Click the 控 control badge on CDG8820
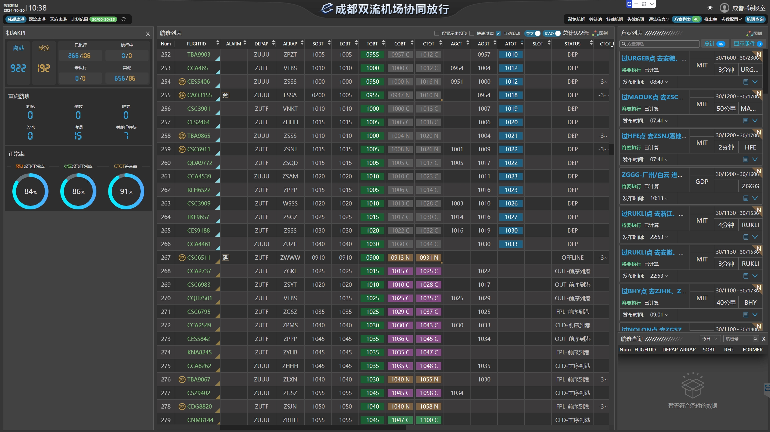 point(182,406)
